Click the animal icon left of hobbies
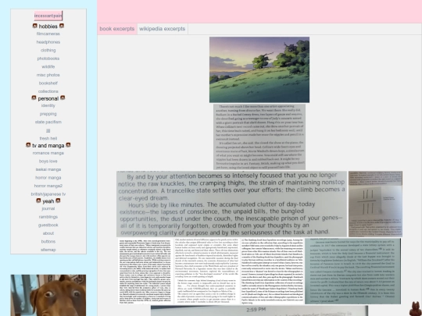 34,26
